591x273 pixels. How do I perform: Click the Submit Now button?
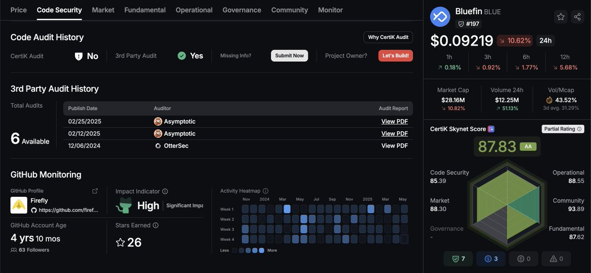tap(290, 56)
